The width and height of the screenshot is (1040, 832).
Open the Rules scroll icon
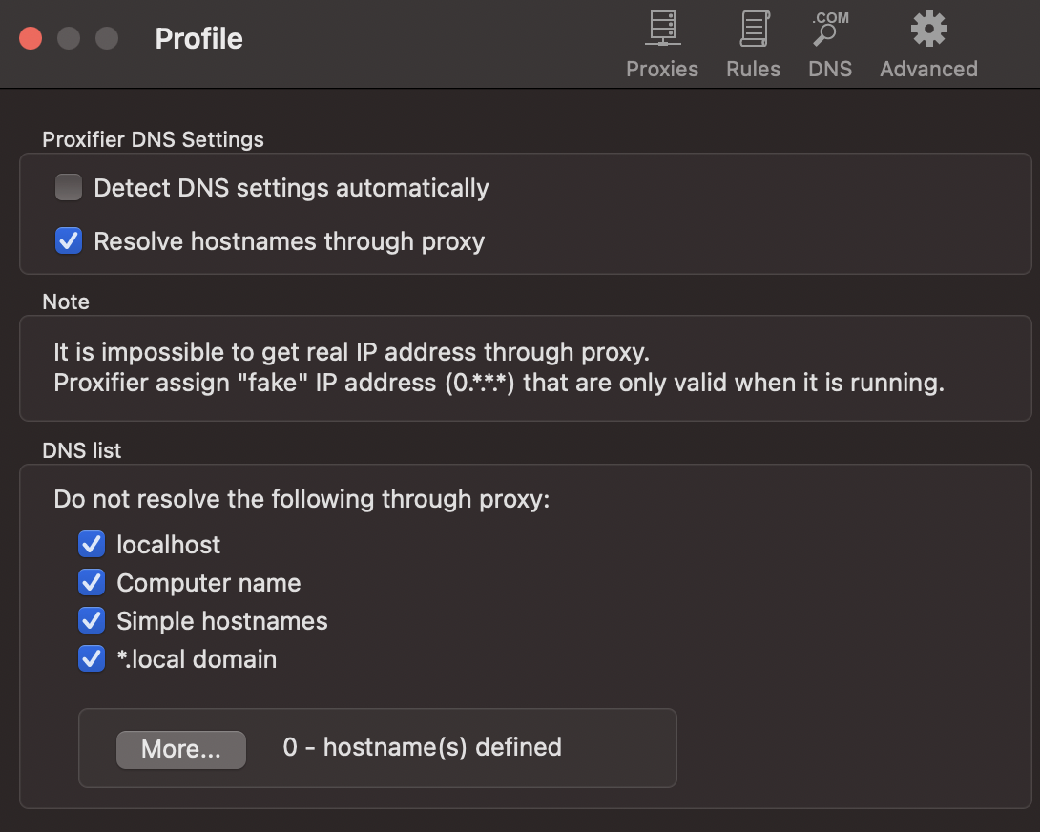[x=753, y=31]
